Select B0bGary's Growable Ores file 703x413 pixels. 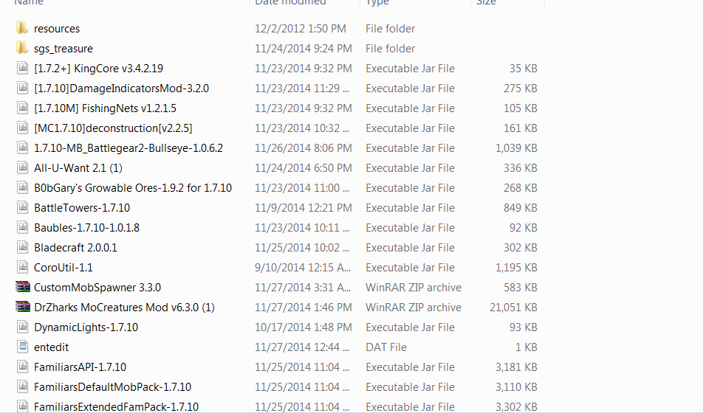(133, 187)
